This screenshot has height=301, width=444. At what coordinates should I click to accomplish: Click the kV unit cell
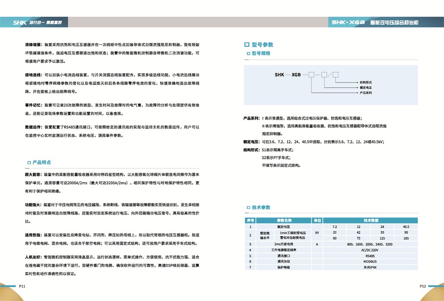317,233
